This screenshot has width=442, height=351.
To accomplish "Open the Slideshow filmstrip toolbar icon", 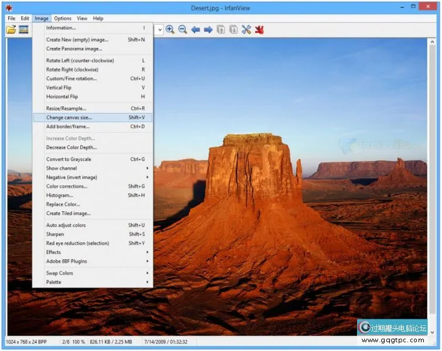I will point(23,29).
